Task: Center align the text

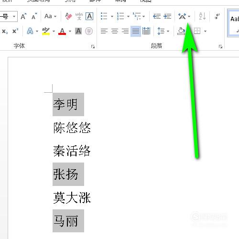Action: [x=115, y=31]
